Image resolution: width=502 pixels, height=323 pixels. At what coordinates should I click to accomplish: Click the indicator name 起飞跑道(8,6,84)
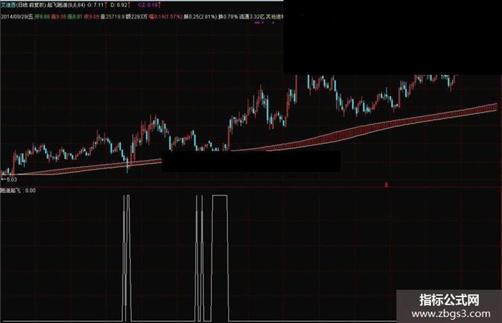(66, 5)
